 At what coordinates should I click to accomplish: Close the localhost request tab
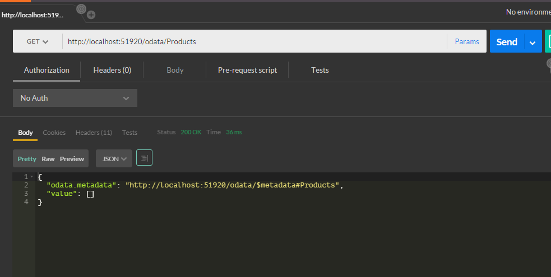(81, 9)
